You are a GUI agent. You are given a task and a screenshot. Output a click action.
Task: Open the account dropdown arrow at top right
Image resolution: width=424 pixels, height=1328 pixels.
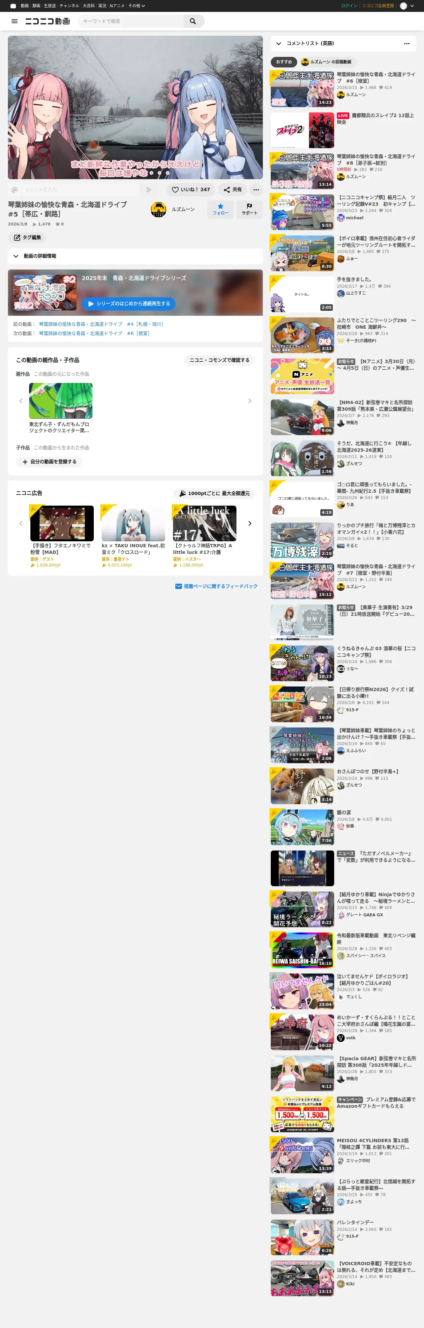pyautogui.click(x=412, y=6)
